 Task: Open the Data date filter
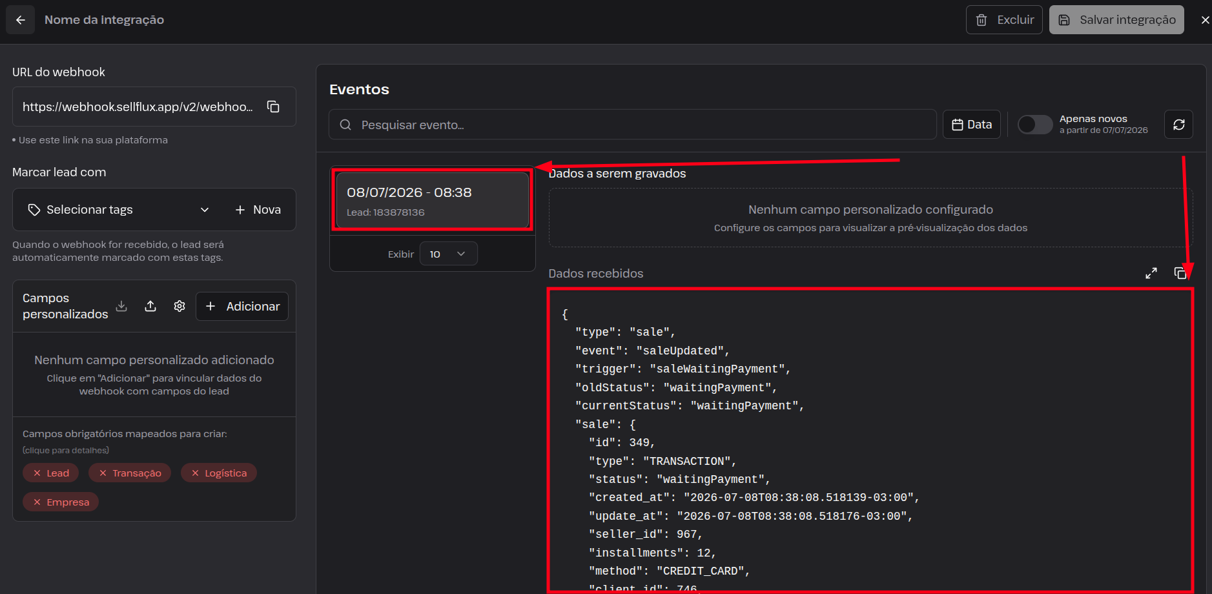(x=971, y=125)
